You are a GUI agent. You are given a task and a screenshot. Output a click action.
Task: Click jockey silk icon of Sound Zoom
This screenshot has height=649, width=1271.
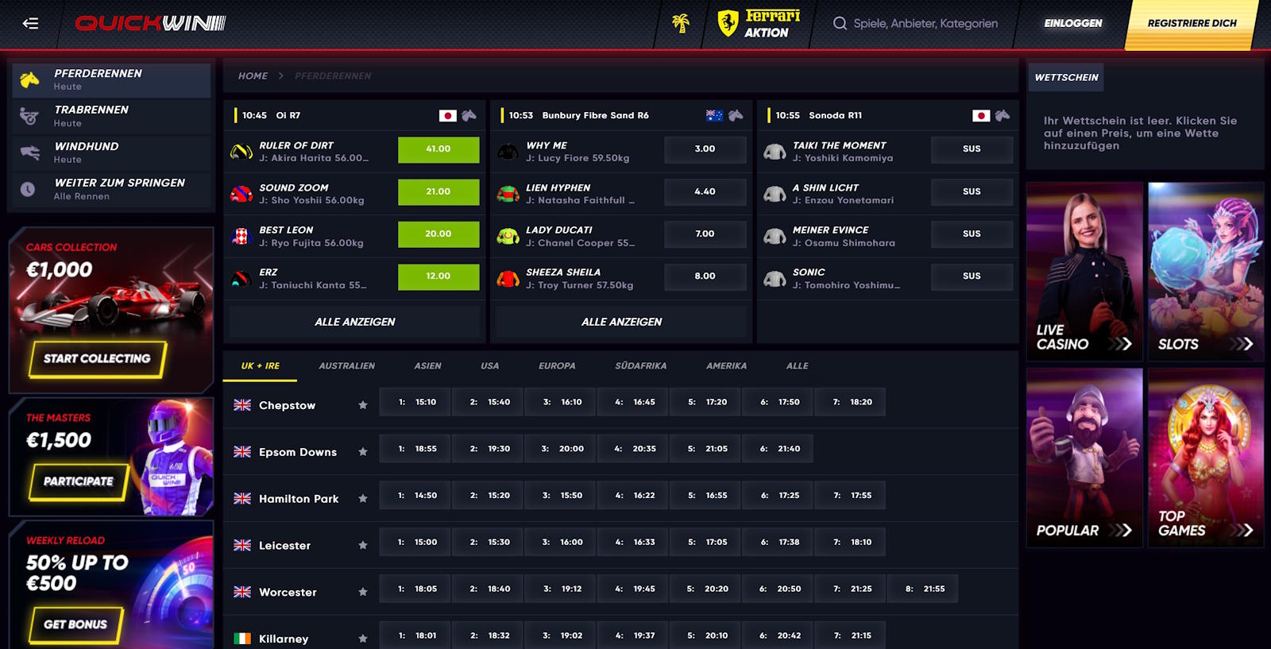click(241, 193)
